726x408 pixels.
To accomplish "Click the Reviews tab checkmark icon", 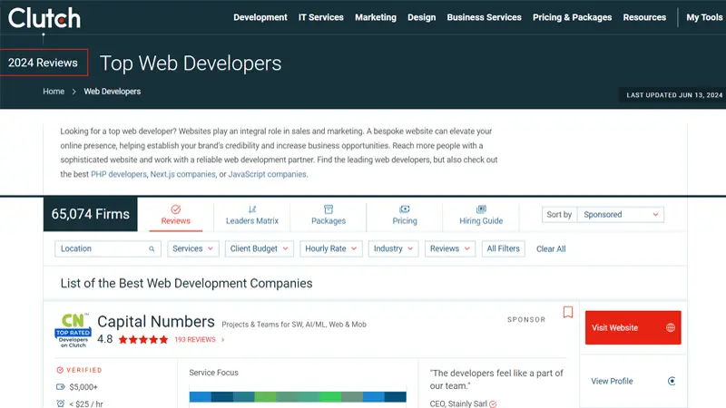I will 175,209.
